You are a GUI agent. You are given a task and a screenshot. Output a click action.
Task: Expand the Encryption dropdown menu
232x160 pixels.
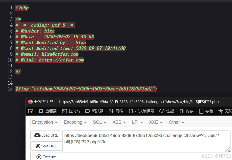(45, 122)
